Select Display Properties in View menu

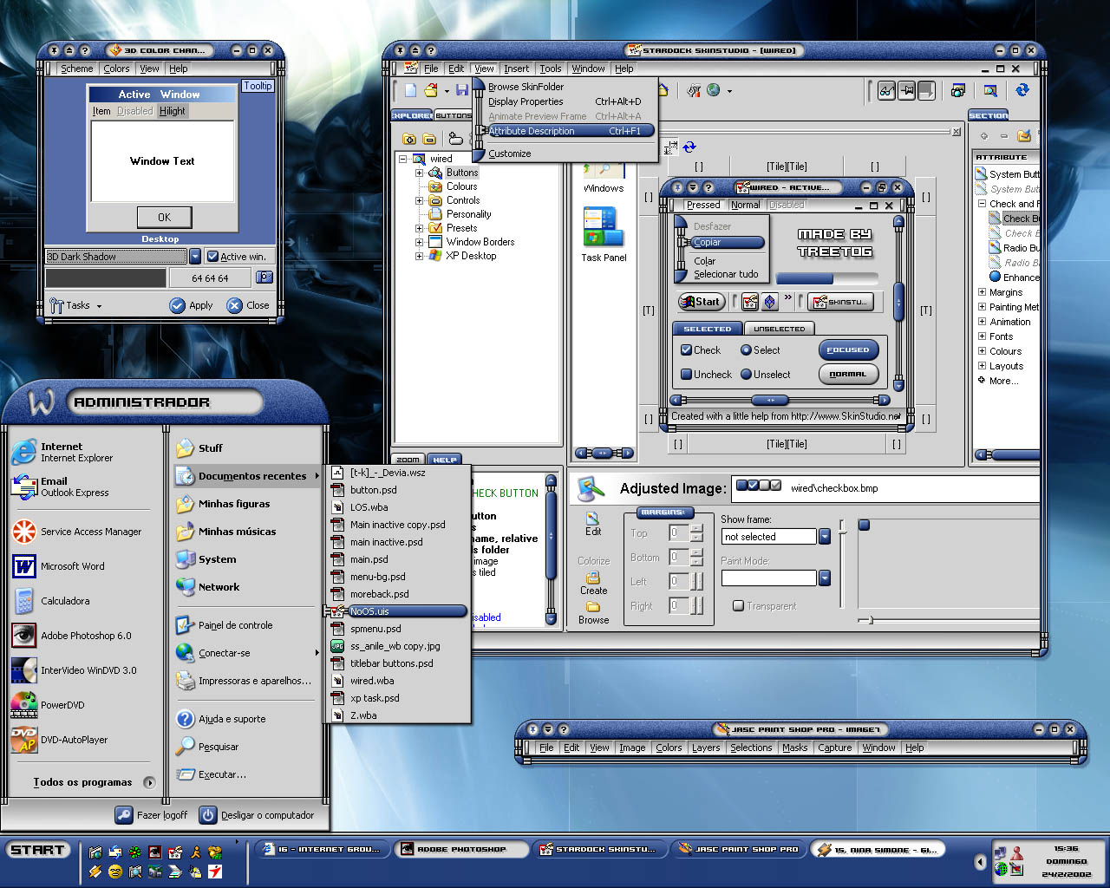(x=565, y=101)
